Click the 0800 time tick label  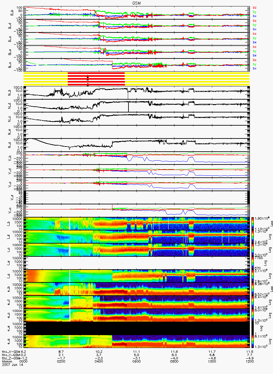pyautogui.click(x=174, y=361)
